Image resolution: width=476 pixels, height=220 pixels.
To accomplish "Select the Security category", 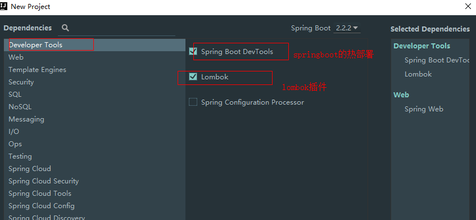I will pyautogui.click(x=94, y=82).
